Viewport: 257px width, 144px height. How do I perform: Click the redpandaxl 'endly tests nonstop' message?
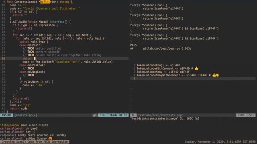pyautogui.click(x=33, y=135)
